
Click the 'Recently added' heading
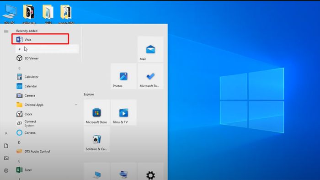(27, 31)
